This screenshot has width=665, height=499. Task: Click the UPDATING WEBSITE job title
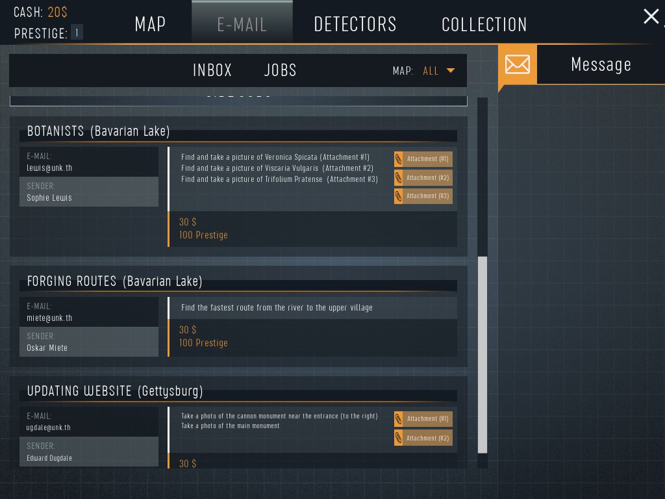(x=115, y=391)
